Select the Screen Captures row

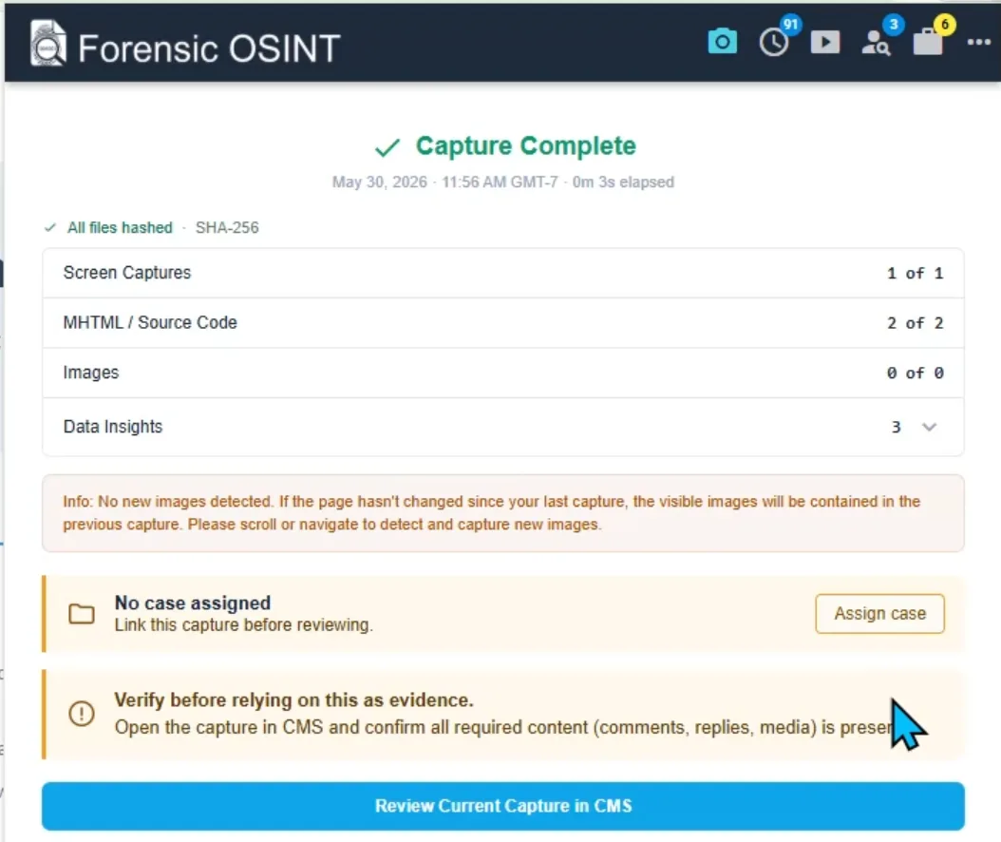pyautogui.click(x=503, y=273)
